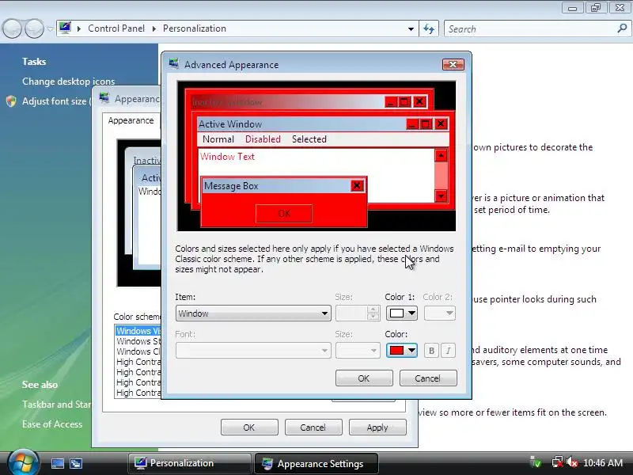Expand the address bar history dropdown
This screenshot has width=633, height=475.
click(411, 29)
